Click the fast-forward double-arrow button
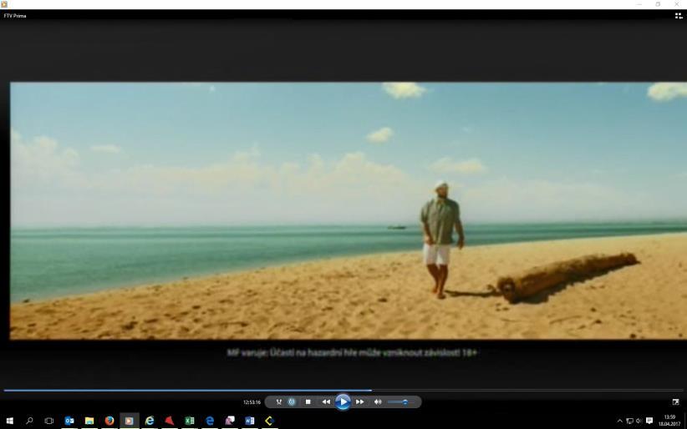The image size is (687, 429). pyautogui.click(x=359, y=401)
